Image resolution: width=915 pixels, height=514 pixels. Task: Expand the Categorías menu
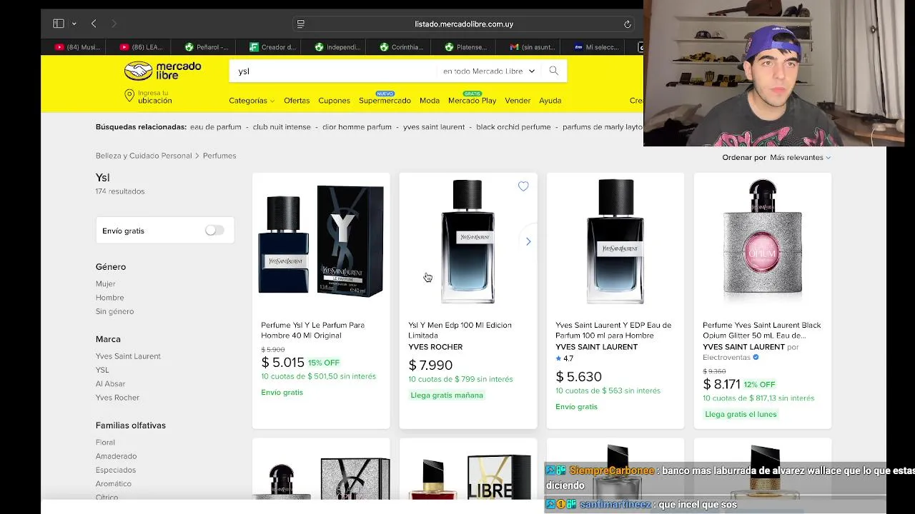251,101
